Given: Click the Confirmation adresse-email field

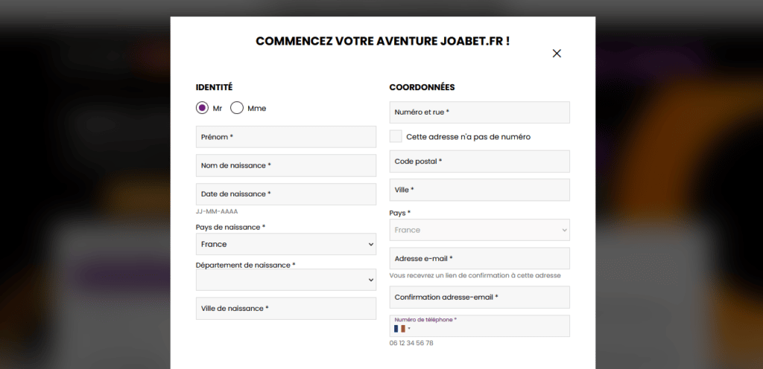Looking at the screenshot, I should (x=479, y=297).
